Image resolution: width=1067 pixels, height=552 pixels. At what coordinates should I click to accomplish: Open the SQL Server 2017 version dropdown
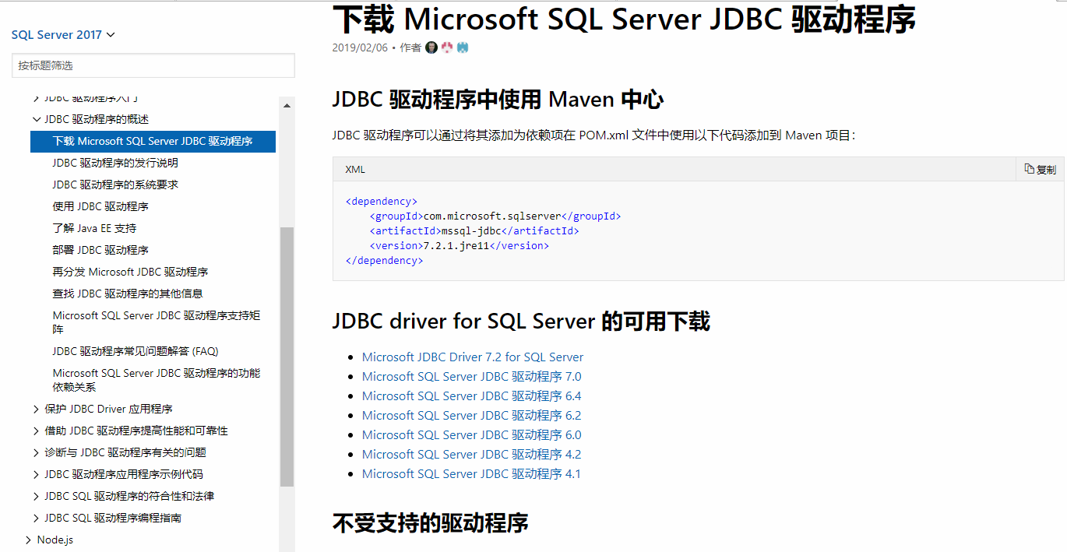coord(63,34)
